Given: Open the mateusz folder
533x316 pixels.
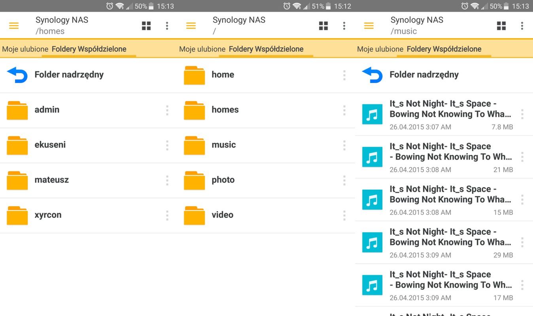Looking at the screenshot, I should pyautogui.click(x=52, y=180).
